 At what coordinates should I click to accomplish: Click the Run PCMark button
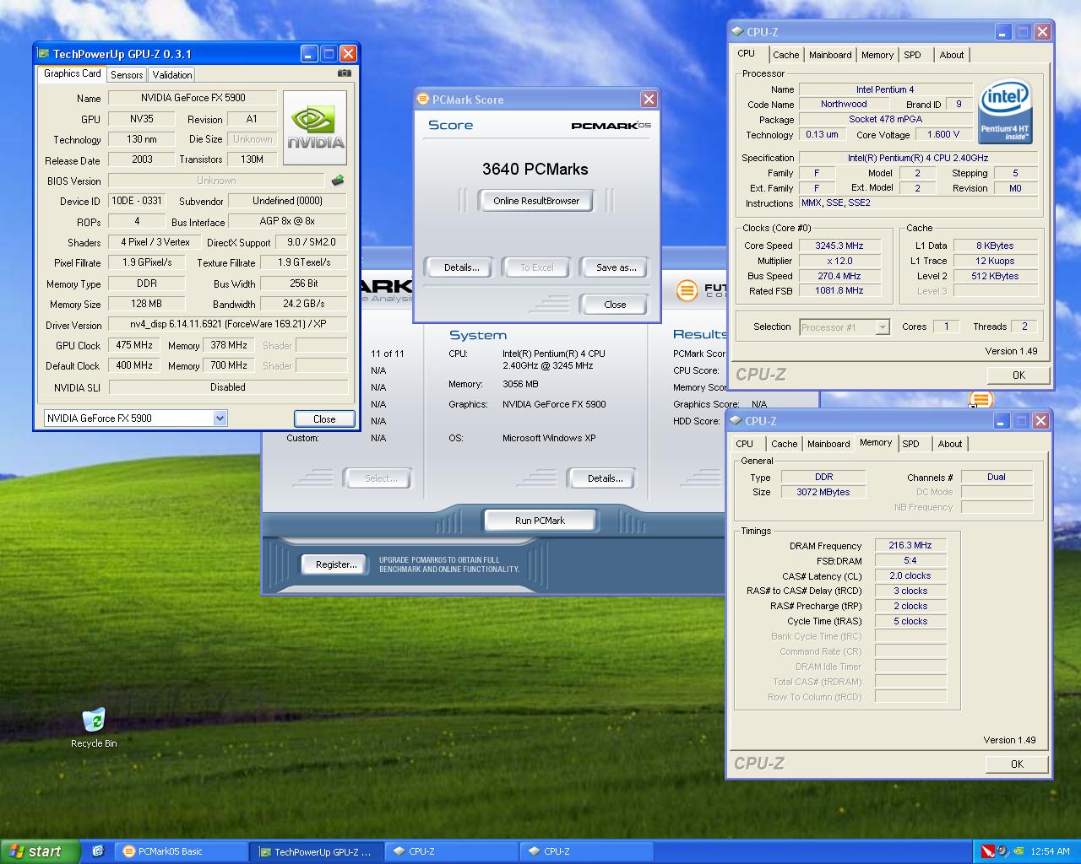tap(540, 521)
